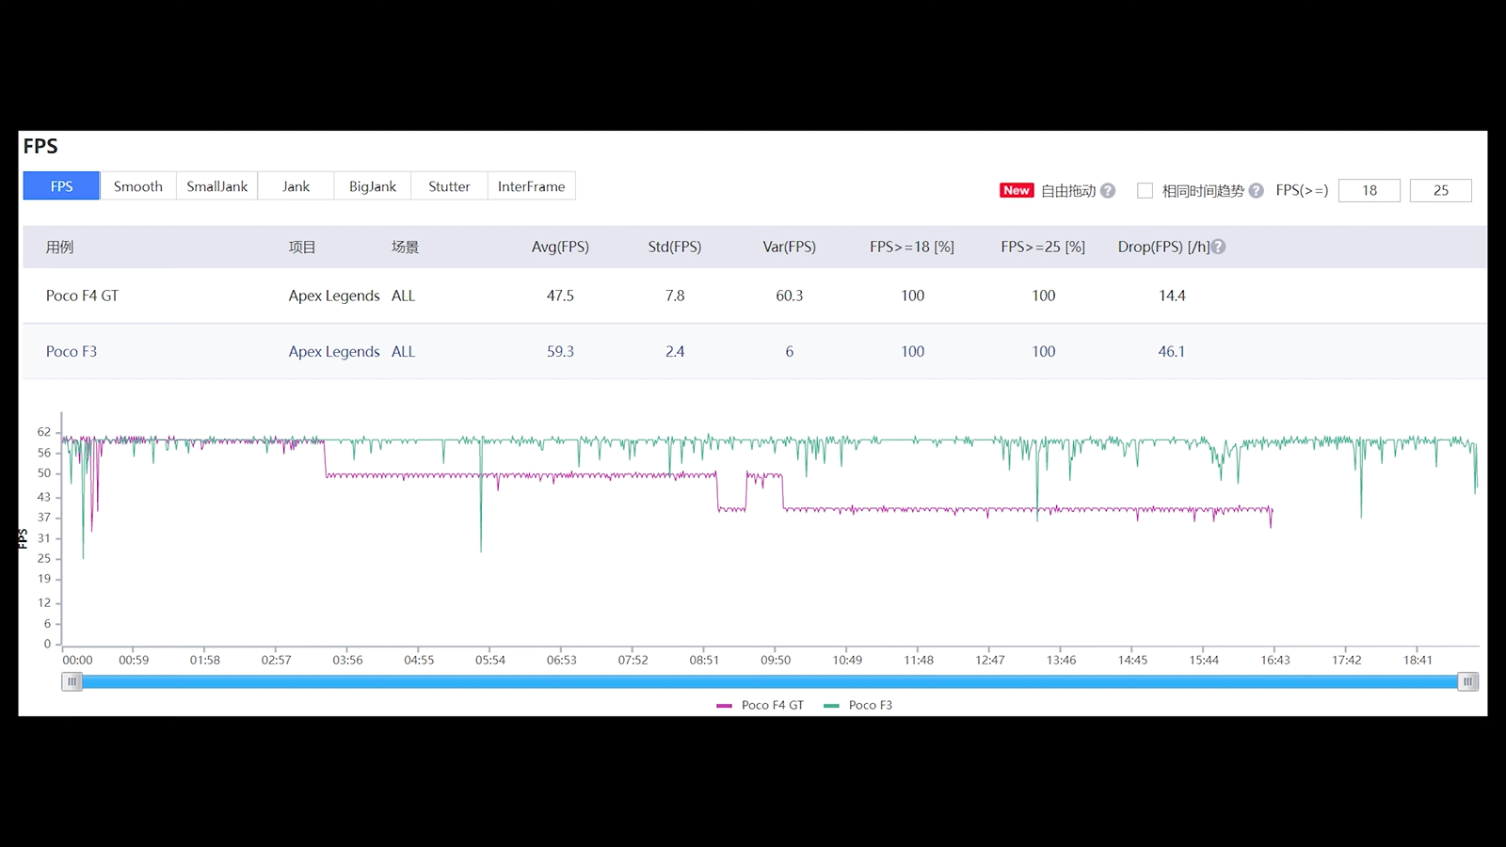The height and width of the screenshot is (847, 1506).
Task: Open the InterFrame tab
Action: [531, 186]
